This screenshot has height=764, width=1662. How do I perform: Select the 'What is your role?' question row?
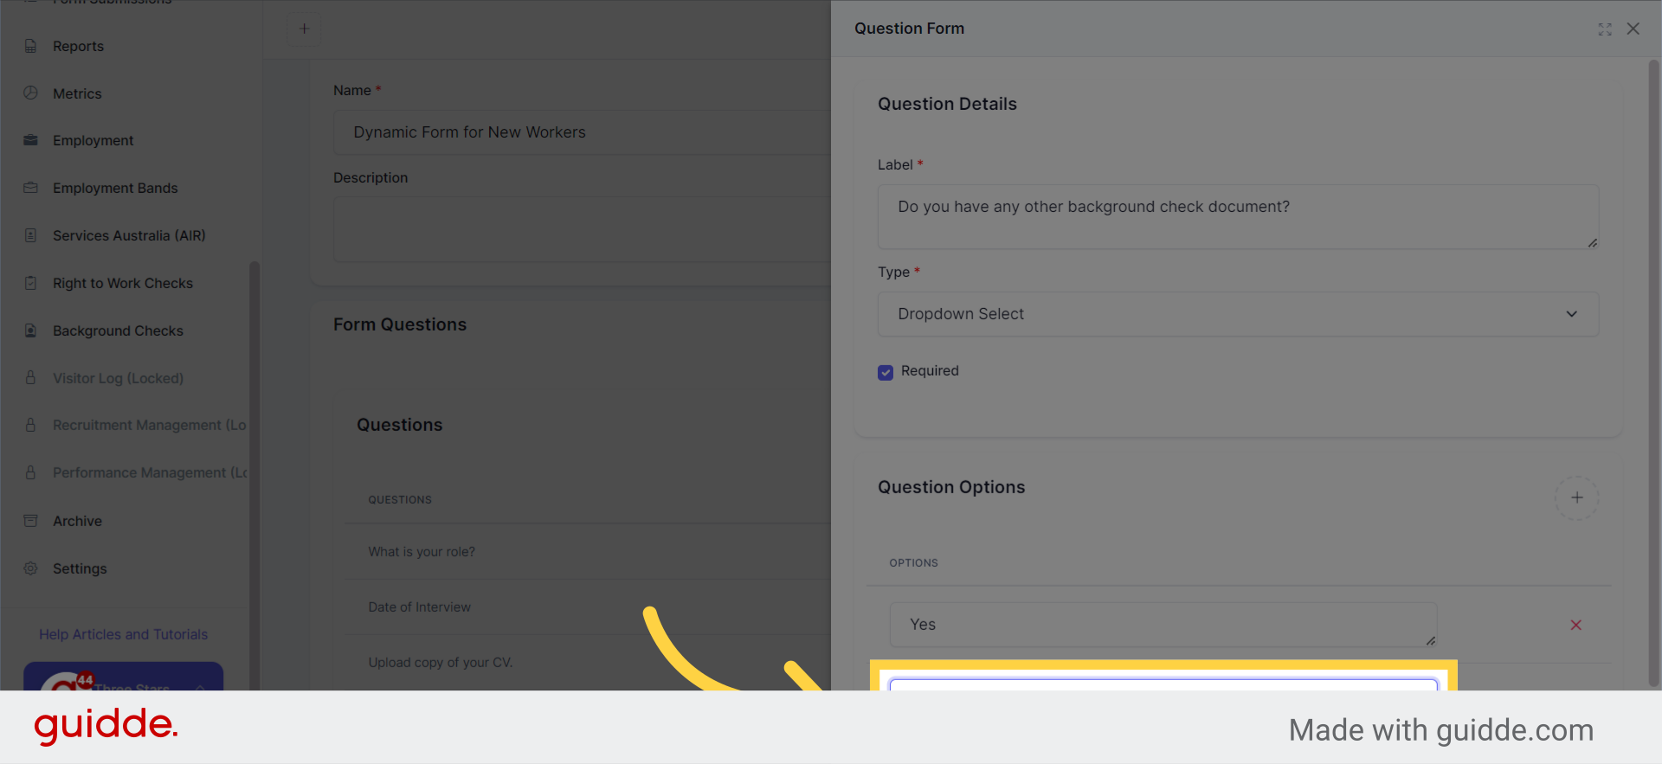[x=588, y=552]
